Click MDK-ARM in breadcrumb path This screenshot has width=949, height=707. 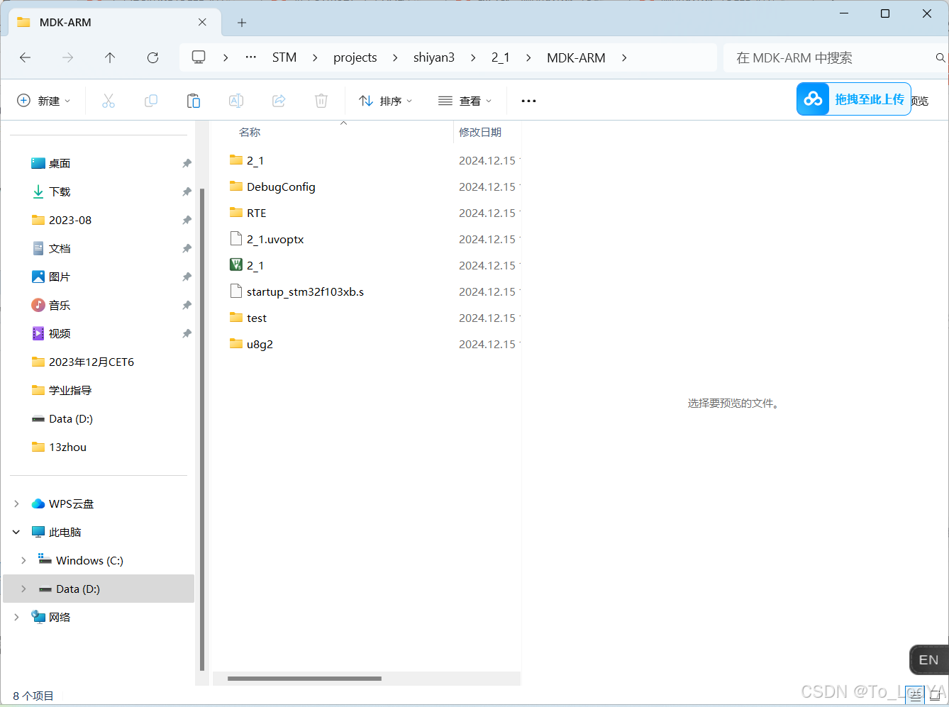pyautogui.click(x=576, y=57)
